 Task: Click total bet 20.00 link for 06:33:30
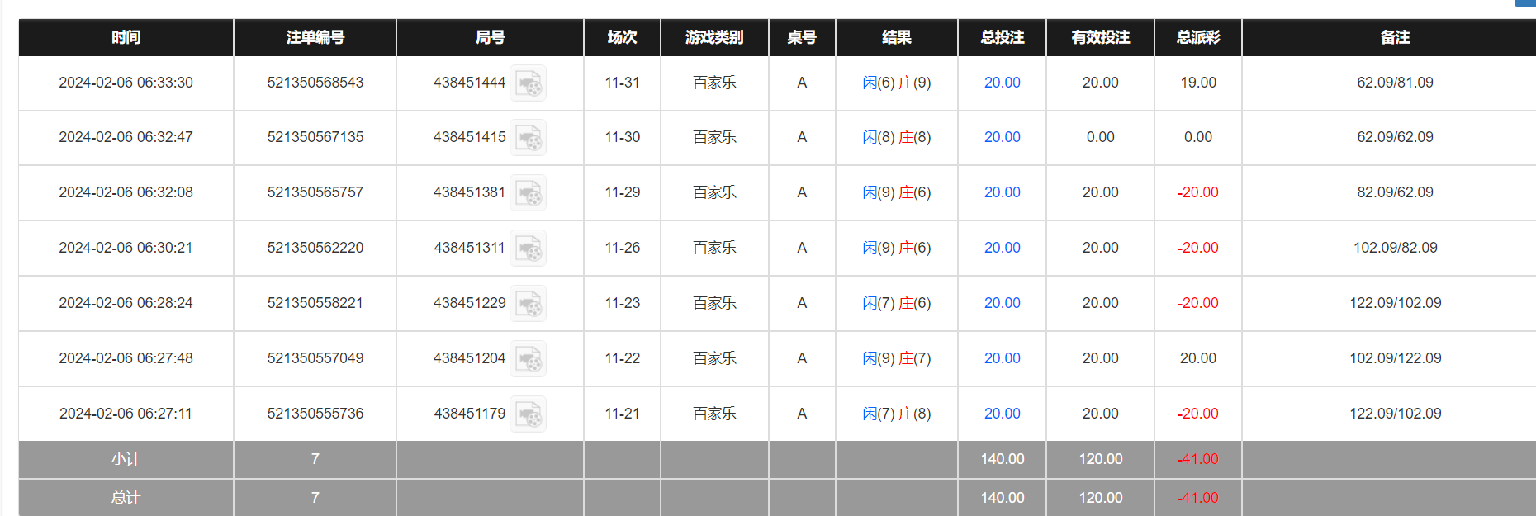click(1002, 83)
